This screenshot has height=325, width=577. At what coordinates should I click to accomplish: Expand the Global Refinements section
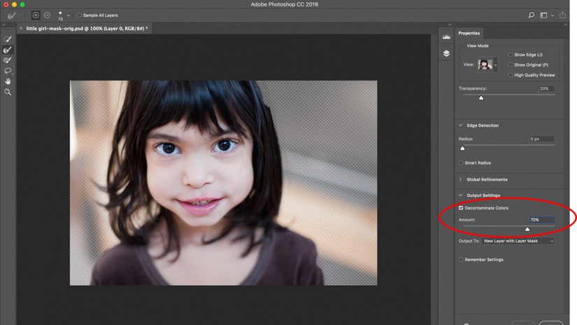pos(461,179)
